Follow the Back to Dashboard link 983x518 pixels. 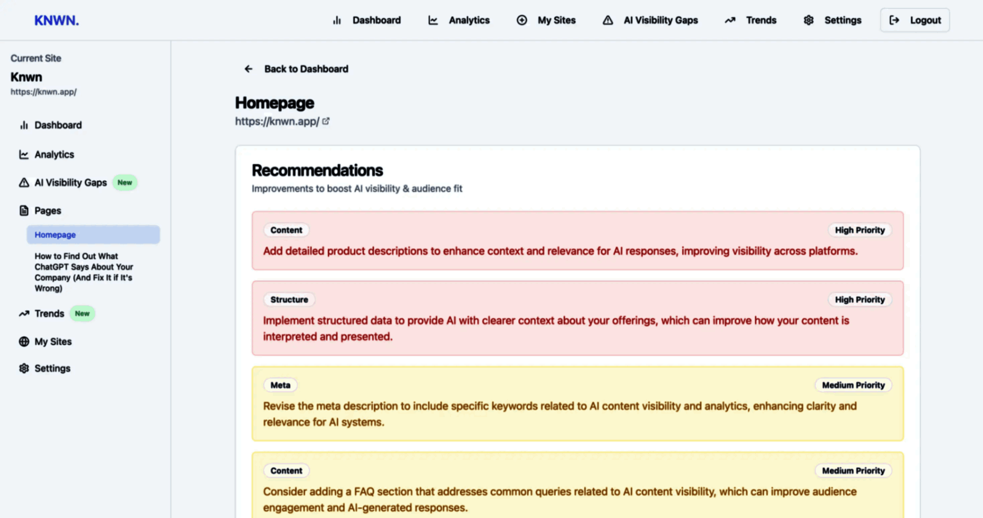click(x=306, y=69)
